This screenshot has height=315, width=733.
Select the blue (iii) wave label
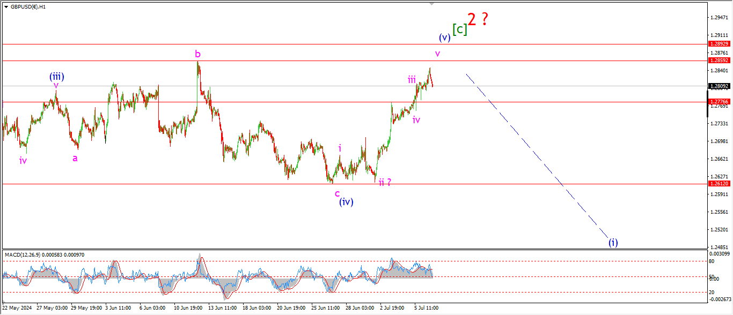click(x=57, y=77)
